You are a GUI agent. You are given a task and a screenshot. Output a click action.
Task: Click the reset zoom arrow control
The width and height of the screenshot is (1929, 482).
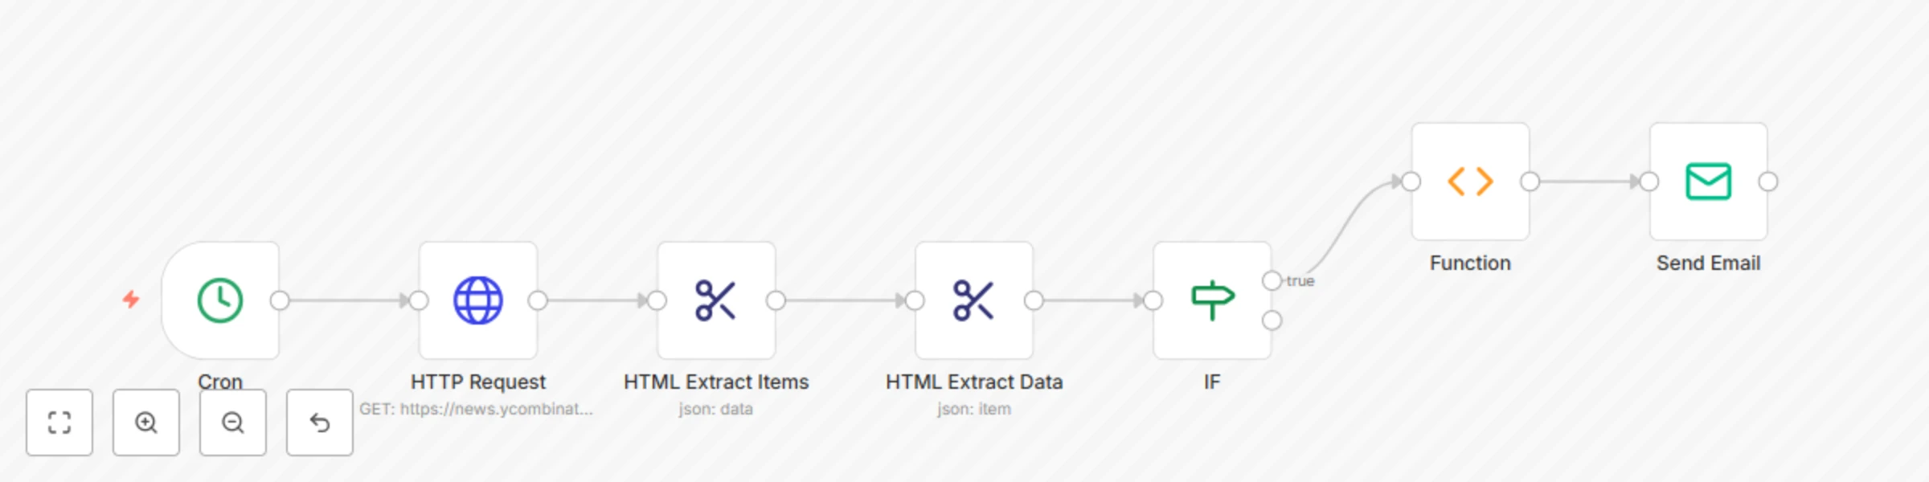click(x=319, y=422)
